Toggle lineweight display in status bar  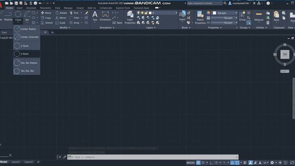click(245, 163)
